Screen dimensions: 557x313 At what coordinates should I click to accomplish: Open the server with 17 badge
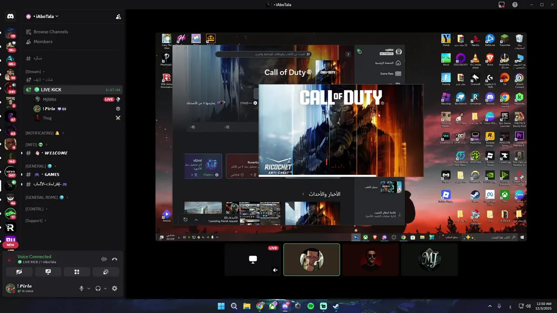(x=10, y=213)
